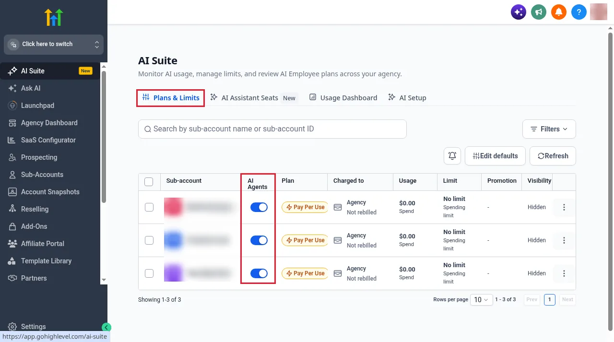This screenshot has height=342, width=614.
Task: Check the third sub-account row checkbox
Action: point(149,273)
